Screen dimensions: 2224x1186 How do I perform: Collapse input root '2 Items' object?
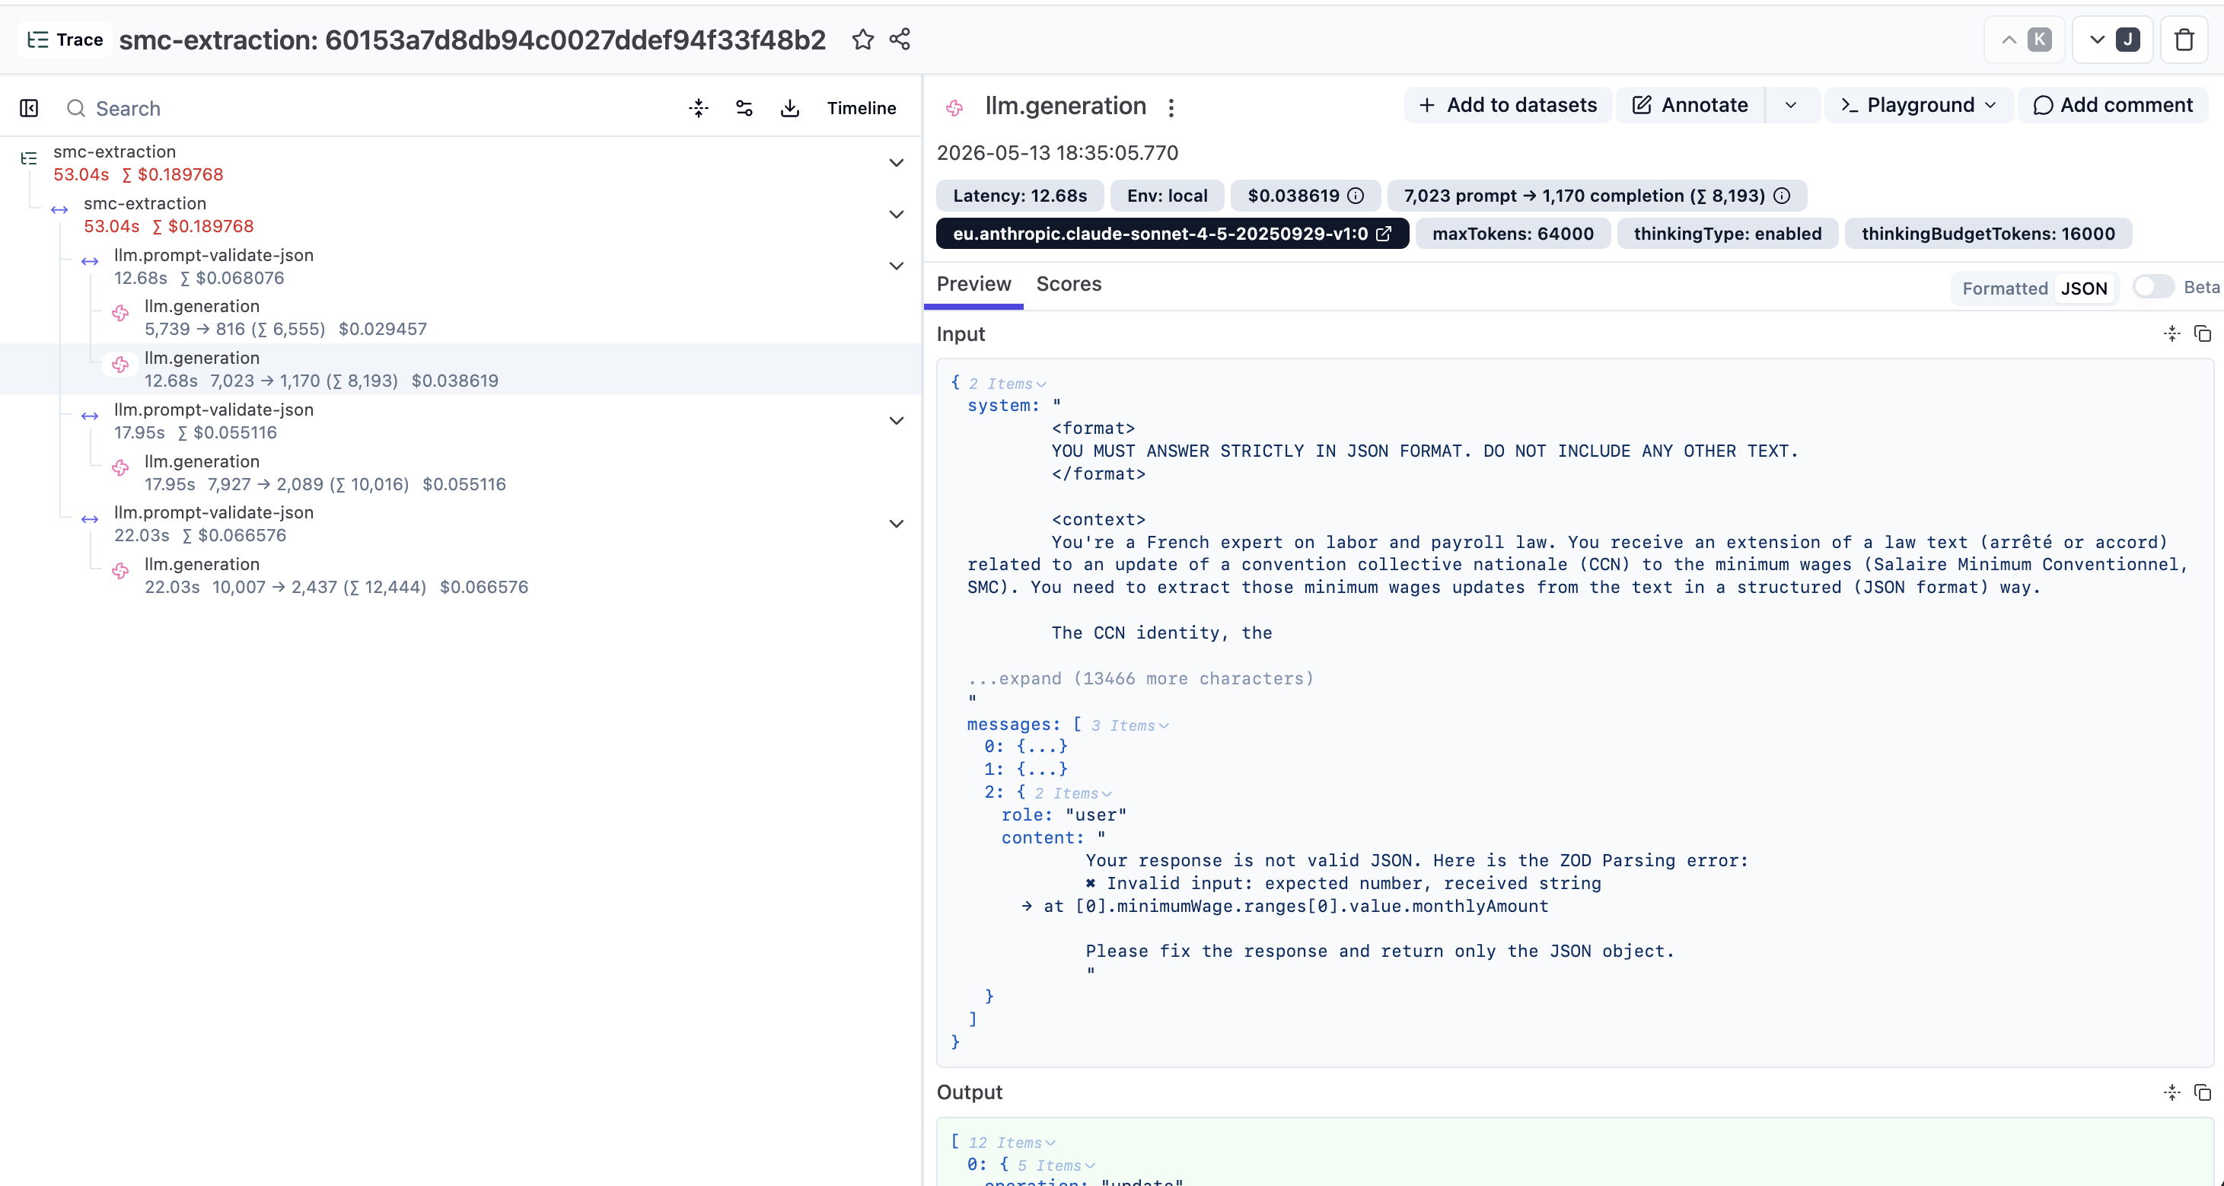[x=1007, y=384]
